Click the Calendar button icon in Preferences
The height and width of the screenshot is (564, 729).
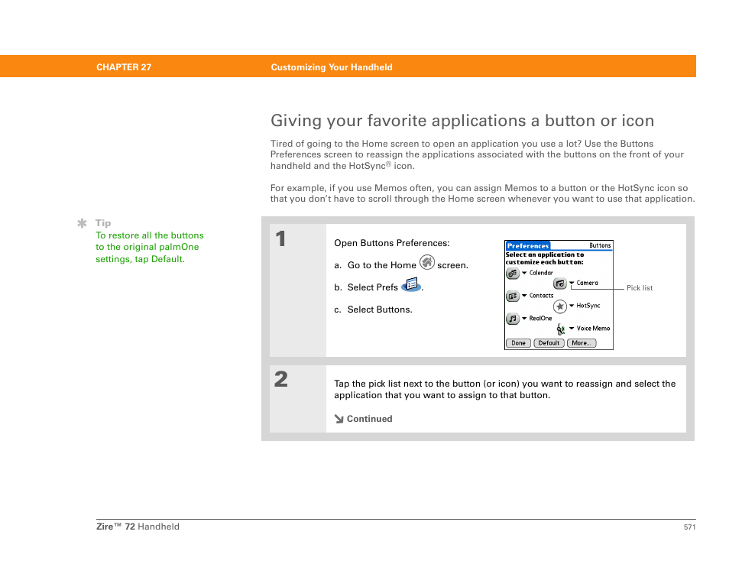point(512,274)
